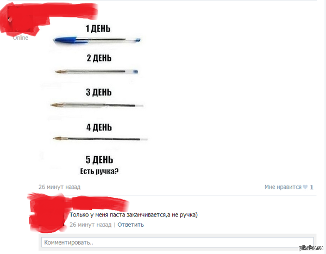Click the redacted commenter avatar
This screenshot has width=326, height=254.
point(47,213)
